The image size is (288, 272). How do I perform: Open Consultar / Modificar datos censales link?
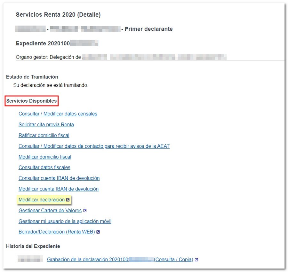pos(58,114)
